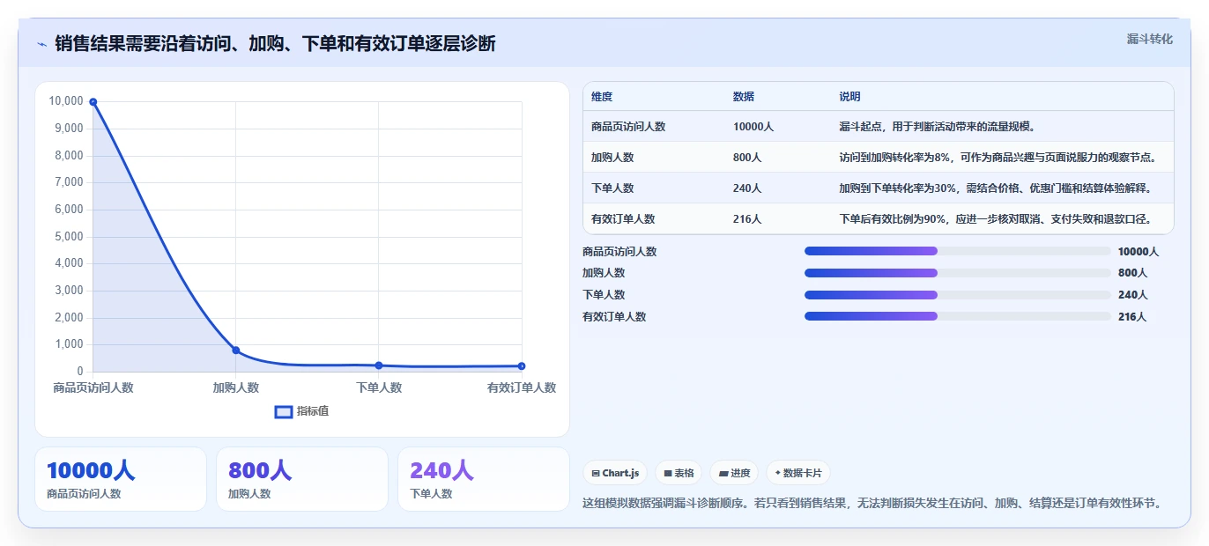Click the 数据卡片 chip
Image resolution: width=1209 pixels, height=546 pixels.
point(797,473)
